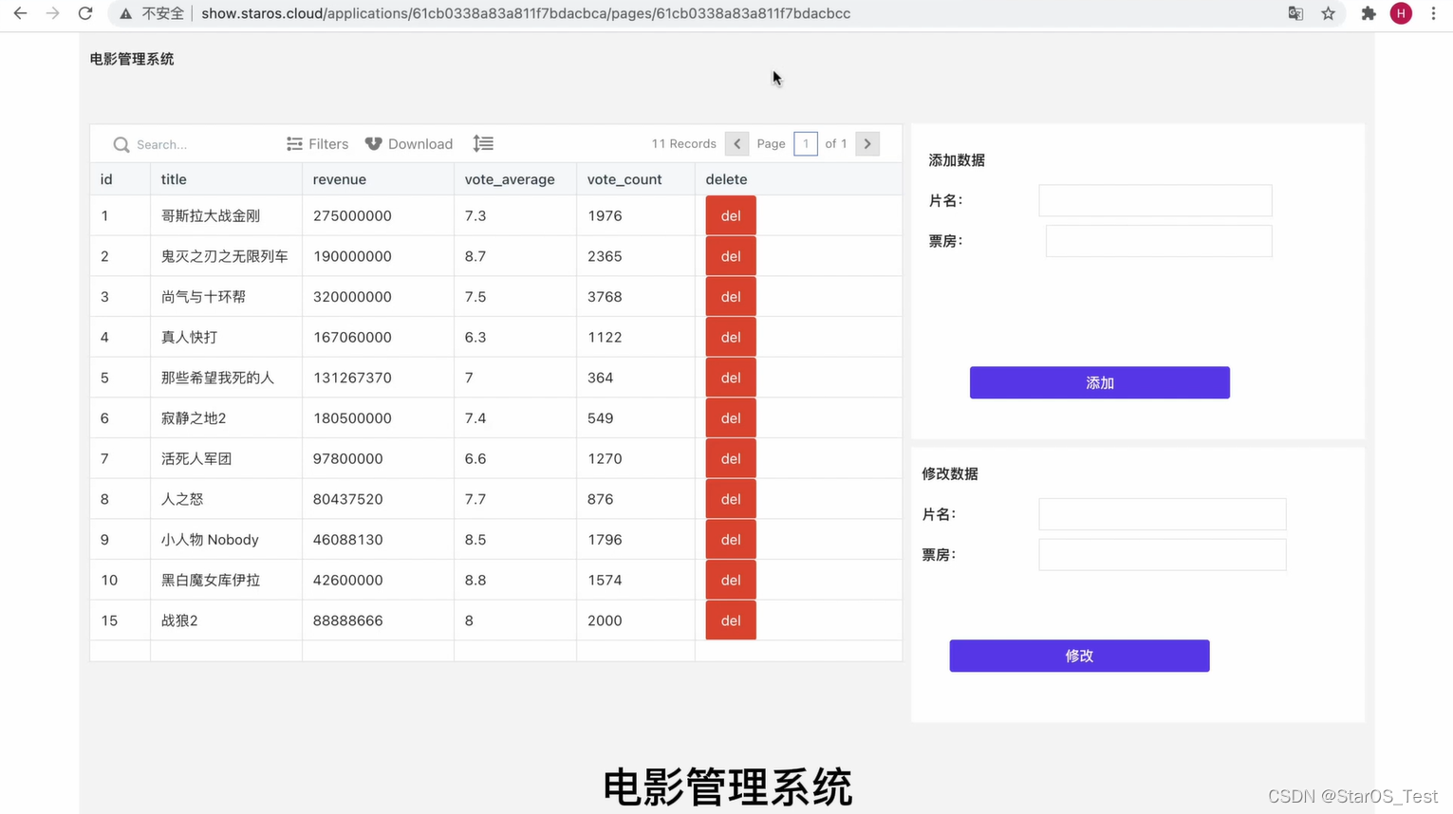Image resolution: width=1453 pixels, height=814 pixels.
Task: Open the table Filters option
Action: point(317,144)
